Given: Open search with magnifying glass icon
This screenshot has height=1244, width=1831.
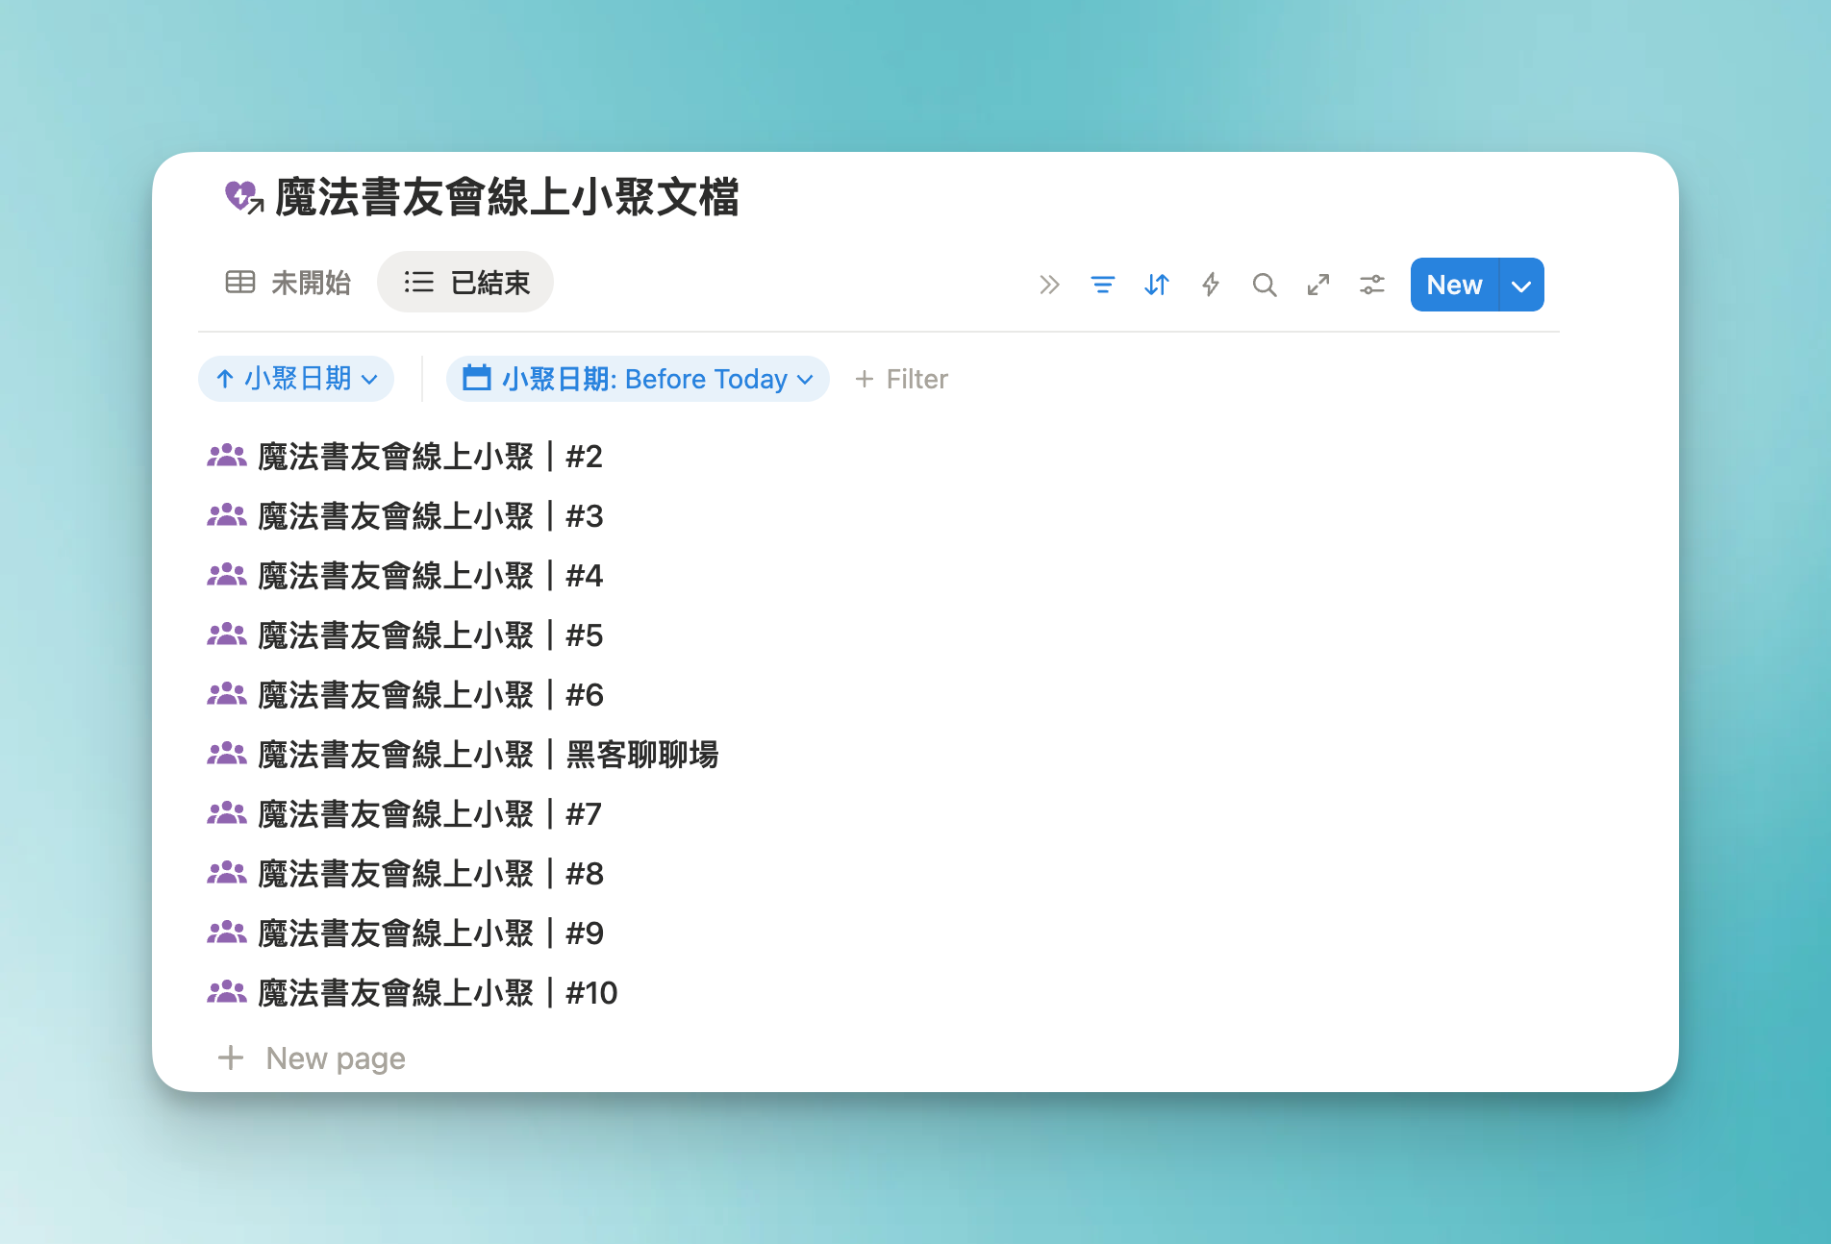Looking at the screenshot, I should [1264, 285].
